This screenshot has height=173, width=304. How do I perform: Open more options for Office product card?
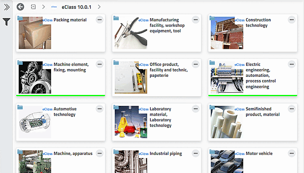click(196, 64)
